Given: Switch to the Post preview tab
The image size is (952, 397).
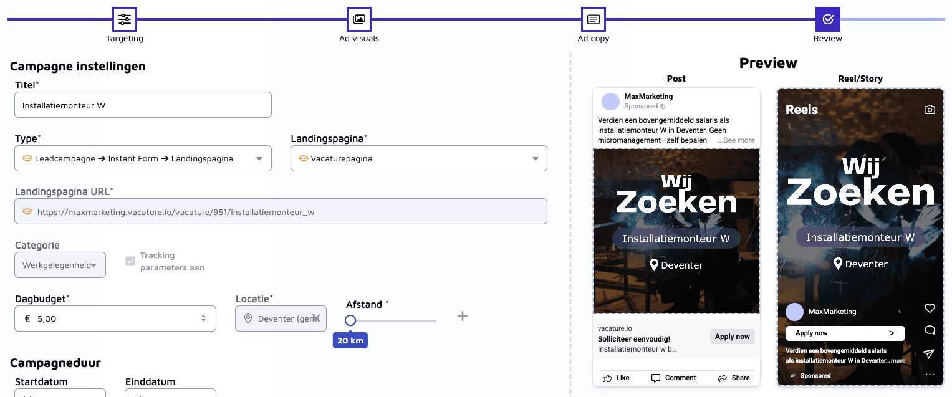Looking at the screenshot, I should 676,79.
